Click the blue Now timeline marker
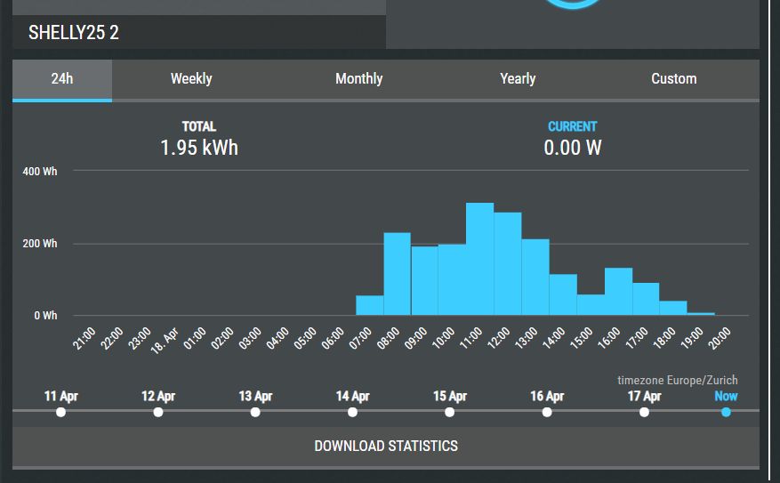The width and height of the screenshot is (780, 483). pyautogui.click(x=727, y=413)
